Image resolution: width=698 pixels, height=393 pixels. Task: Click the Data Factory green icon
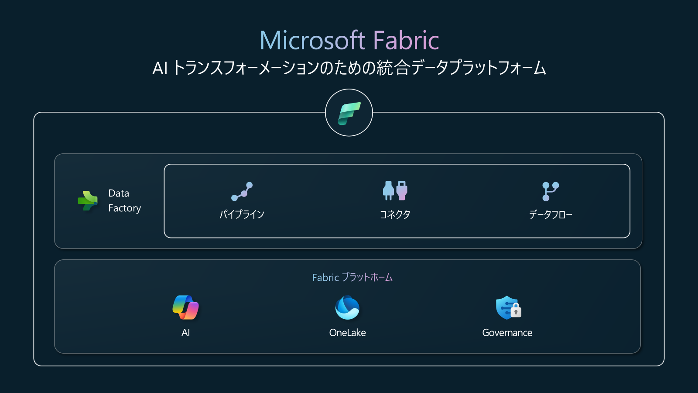pos(88,201)
